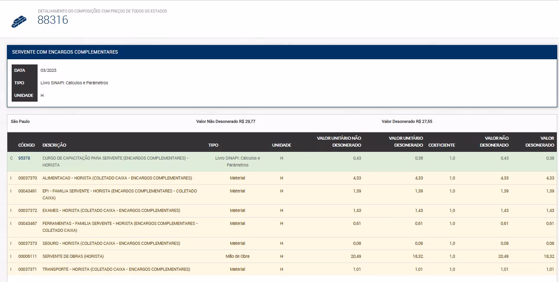Click the 'Detalhamento do composições com preços' subtitle
This screenshot has height=282, width=559.
coord(102,11)
